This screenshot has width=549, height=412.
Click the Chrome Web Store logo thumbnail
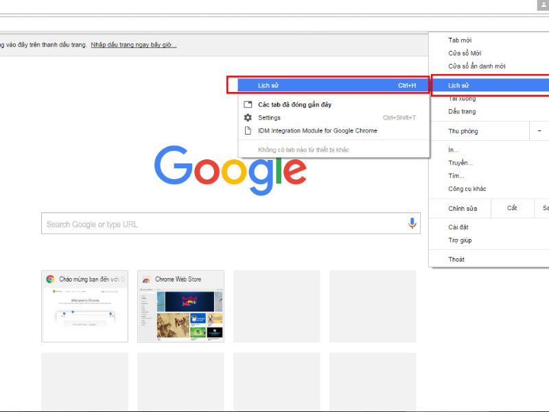click(145, 279)
